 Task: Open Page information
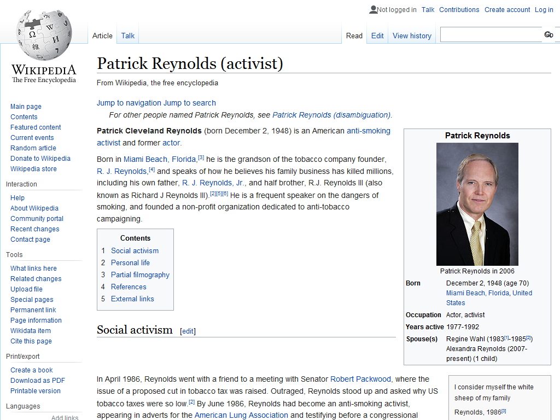[x=36, y=320]
